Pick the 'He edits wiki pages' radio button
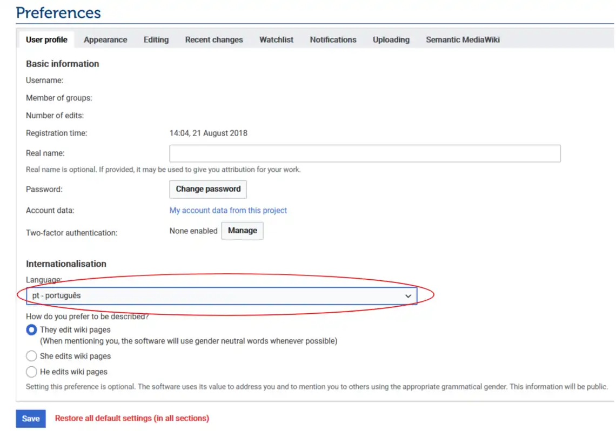 (x=31, y=372)
